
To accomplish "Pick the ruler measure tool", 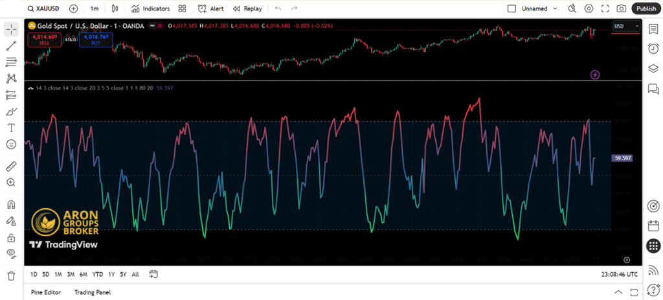I will [11, 167].
